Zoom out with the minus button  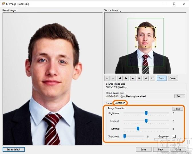[113, 78]
